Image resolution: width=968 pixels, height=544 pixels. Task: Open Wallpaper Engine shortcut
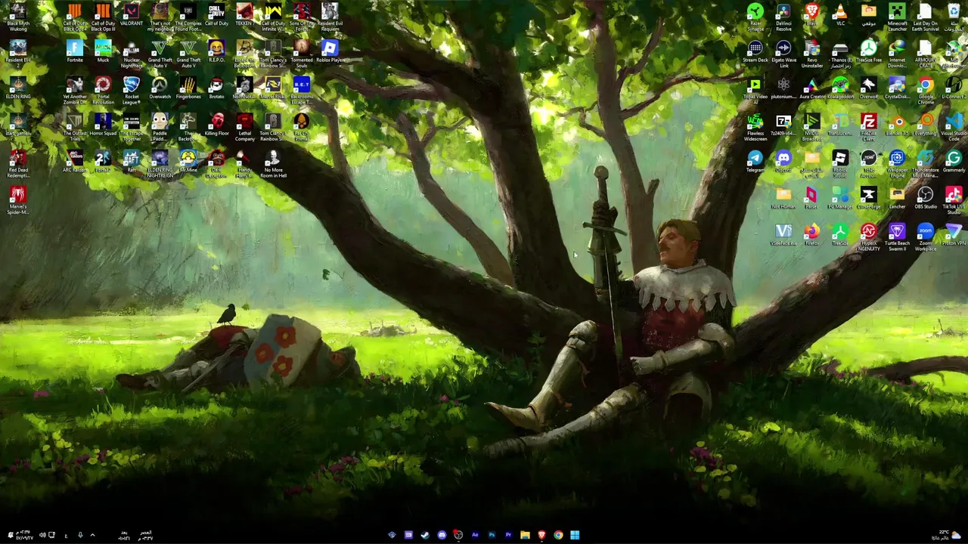coord(897,164)
